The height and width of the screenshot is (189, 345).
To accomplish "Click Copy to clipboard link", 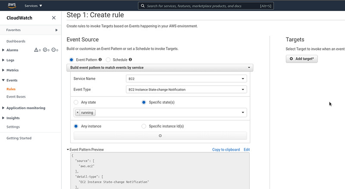I will 226,150.
